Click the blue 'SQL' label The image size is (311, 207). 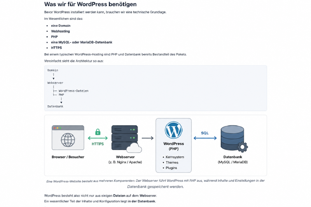point(205,133)
